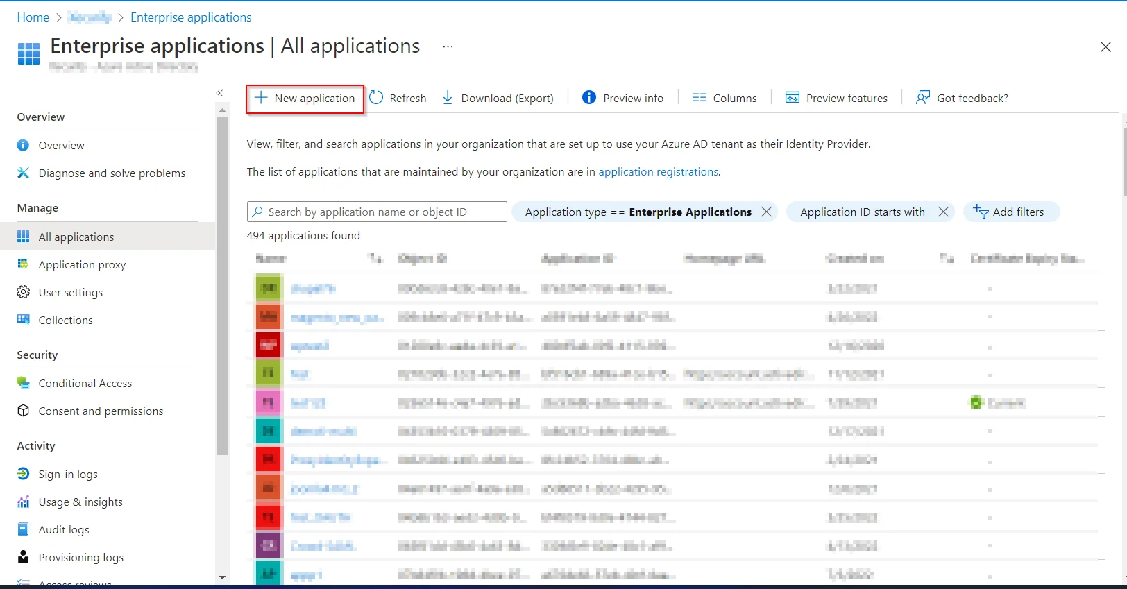Click the Application proxy icon
This screenshot has height=589, width=1127.
(x=23, y=264)
